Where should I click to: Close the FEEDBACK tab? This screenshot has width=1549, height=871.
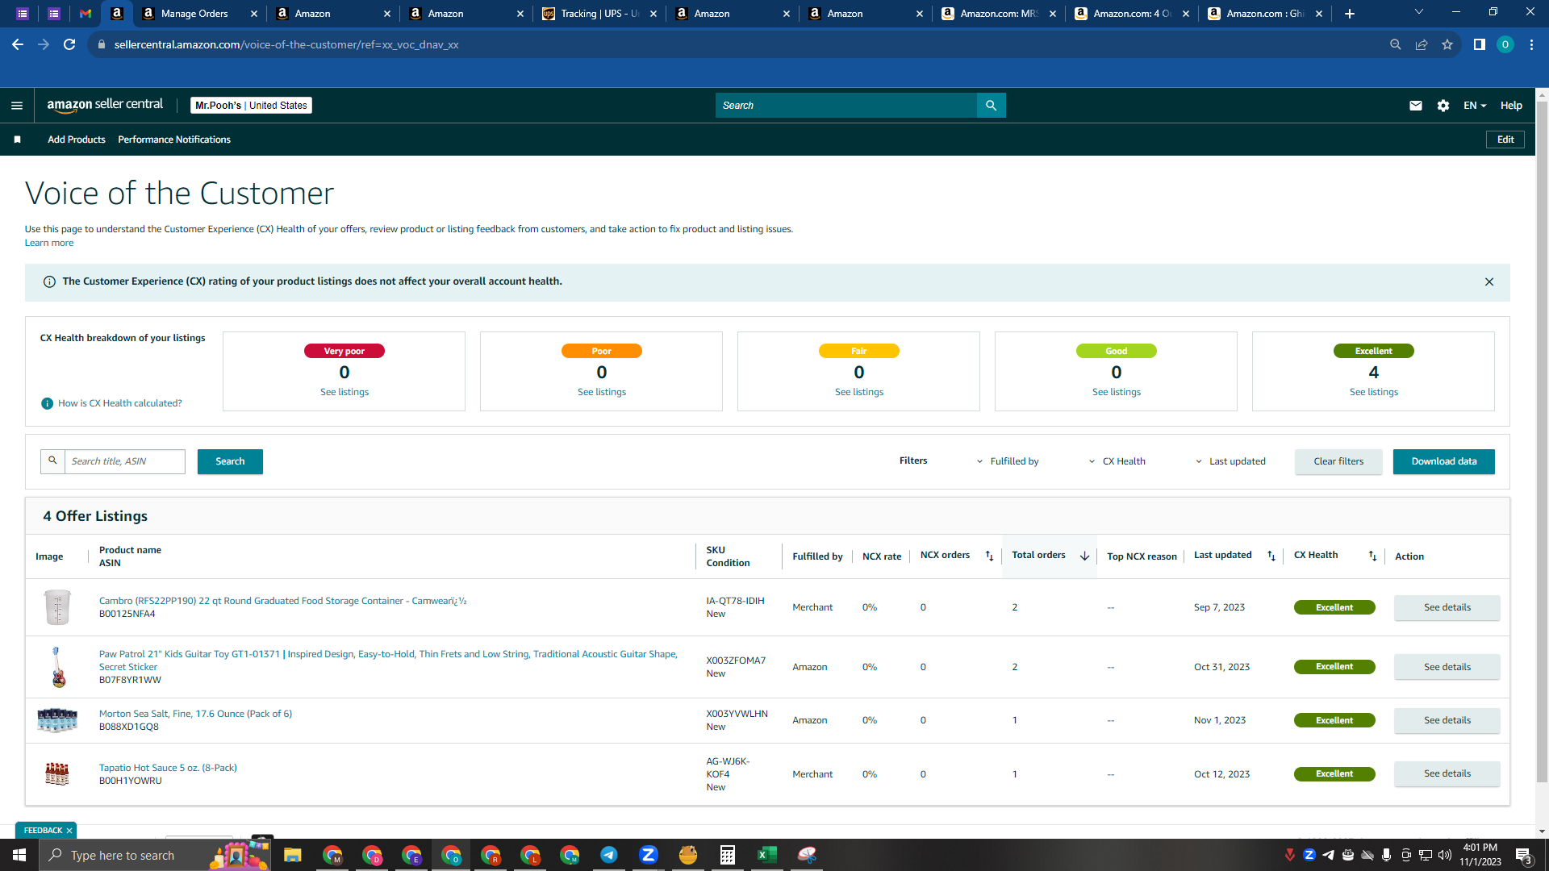pyautogui.click(x=69, y=831)
